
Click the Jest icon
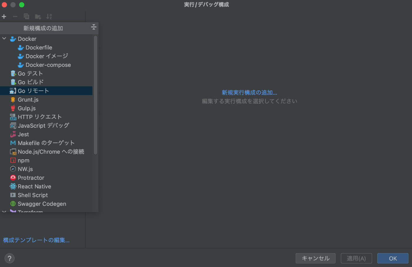tap(13, 134)
